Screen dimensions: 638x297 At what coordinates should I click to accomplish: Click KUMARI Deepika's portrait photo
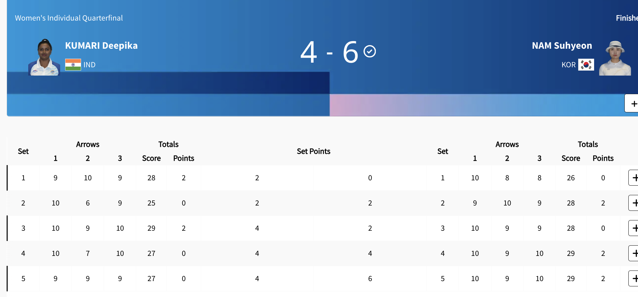tap(44, 57)
